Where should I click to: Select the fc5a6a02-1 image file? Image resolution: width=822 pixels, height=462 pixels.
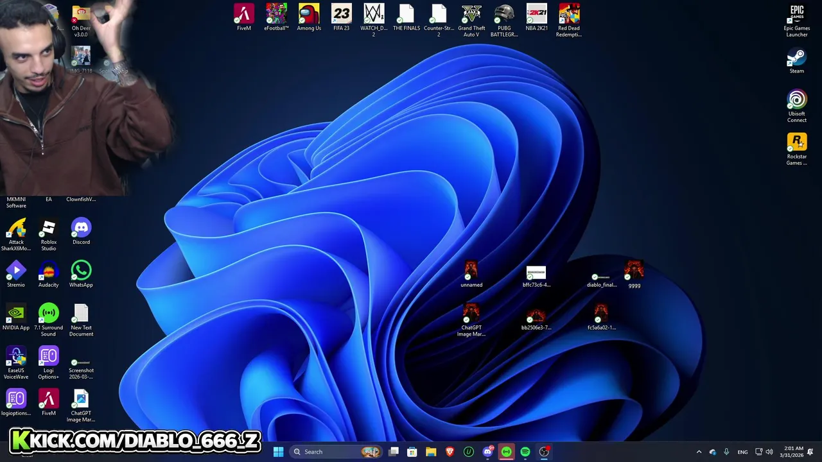[601, 318]
